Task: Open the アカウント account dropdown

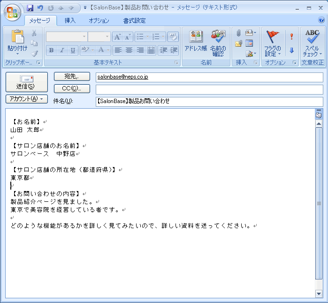Action: click(27, 99)
